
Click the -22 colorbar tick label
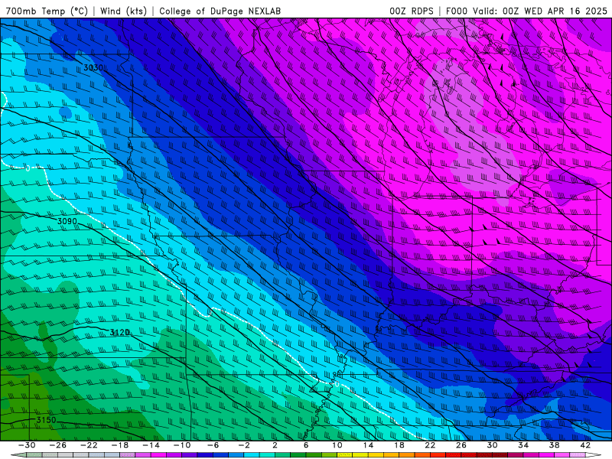point(89,445)
